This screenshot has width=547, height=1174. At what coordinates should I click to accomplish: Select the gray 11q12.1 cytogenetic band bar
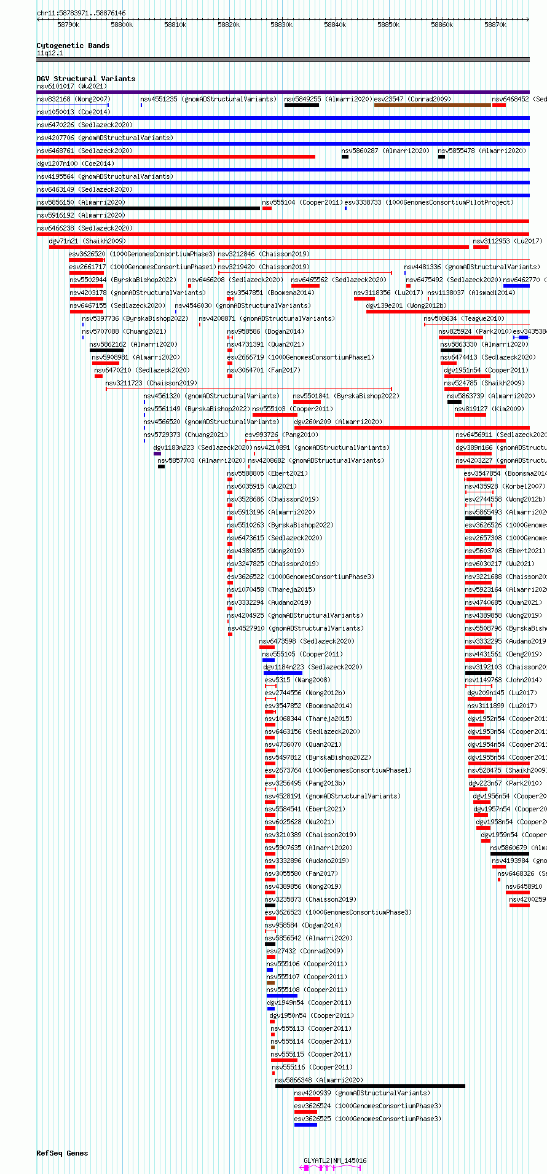tap(283, 60)
